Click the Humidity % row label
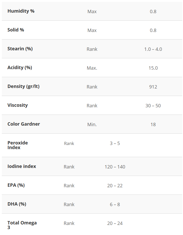The image size is (183, 235). 21,11
